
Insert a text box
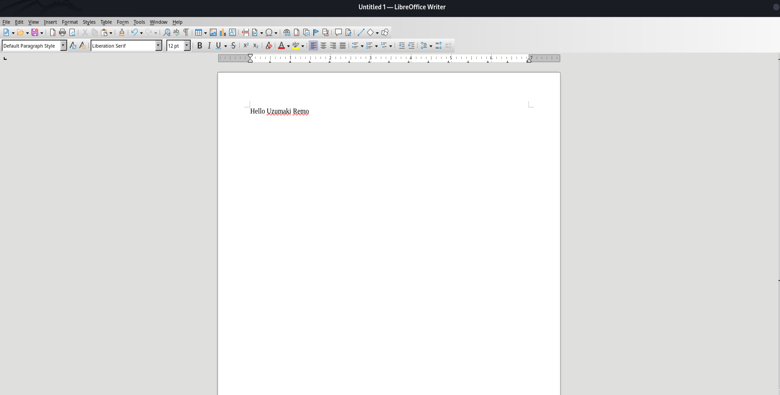[x=232, y=32]
